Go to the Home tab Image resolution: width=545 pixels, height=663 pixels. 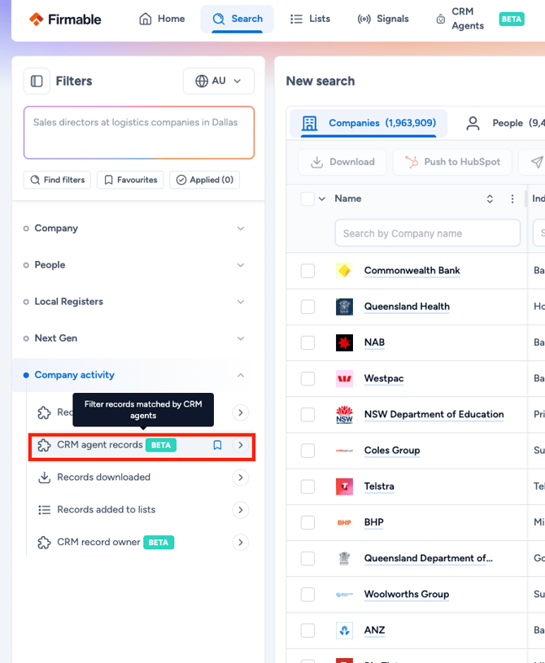click(162, 19)
